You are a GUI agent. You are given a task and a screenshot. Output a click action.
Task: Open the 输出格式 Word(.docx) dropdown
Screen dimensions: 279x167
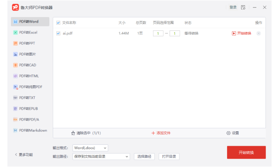click(90, 148)
